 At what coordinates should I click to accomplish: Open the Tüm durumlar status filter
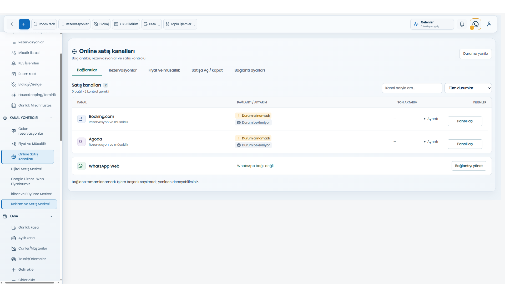coord(468,88)
